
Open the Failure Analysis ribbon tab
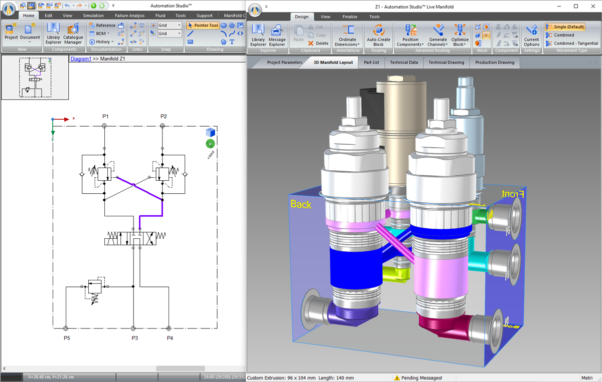pos(129,16)
